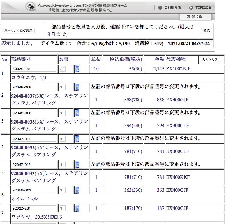
Task: Select quantity field in row 92048-008
Action: click(x=63, y=87)
